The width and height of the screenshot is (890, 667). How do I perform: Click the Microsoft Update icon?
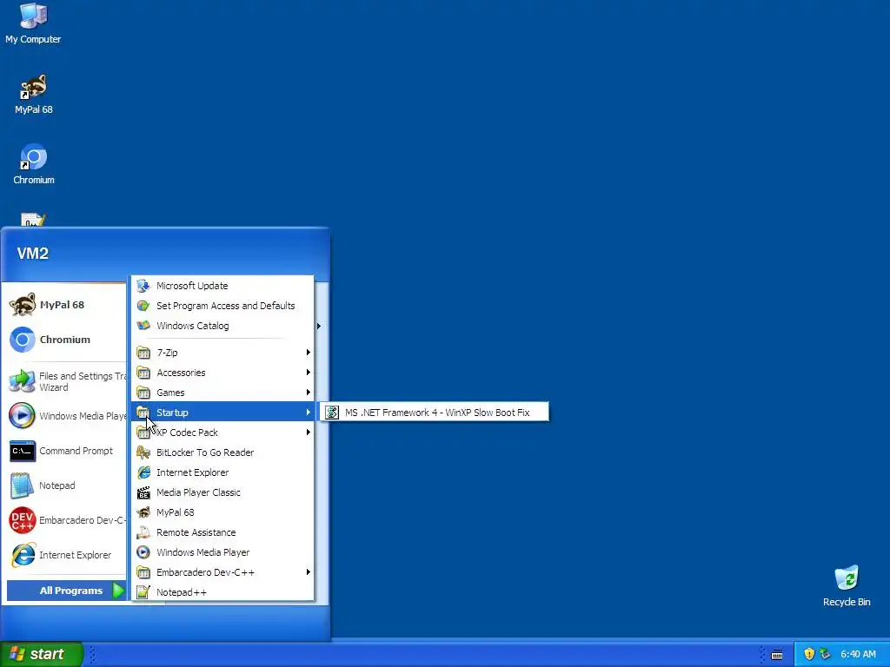(143, 285)
